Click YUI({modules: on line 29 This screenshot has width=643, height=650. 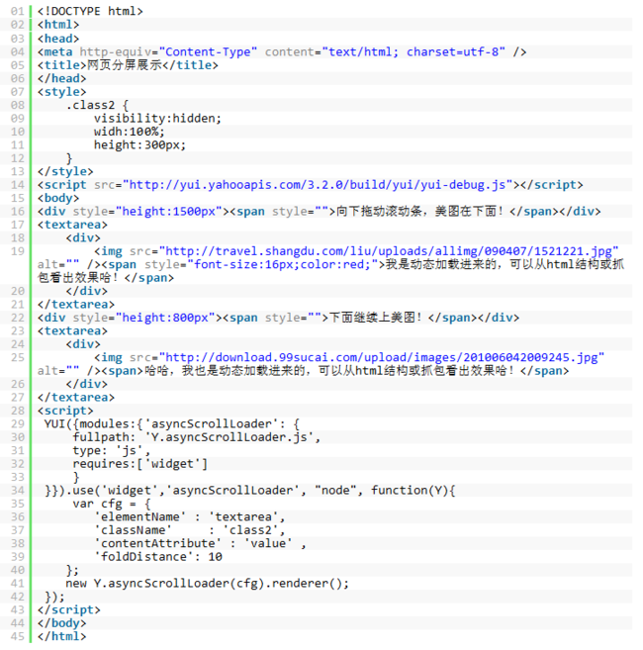coord(93,423)
